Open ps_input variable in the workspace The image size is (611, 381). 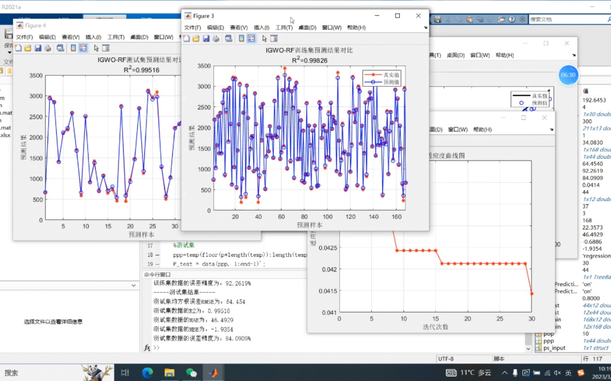pos(554,348)
